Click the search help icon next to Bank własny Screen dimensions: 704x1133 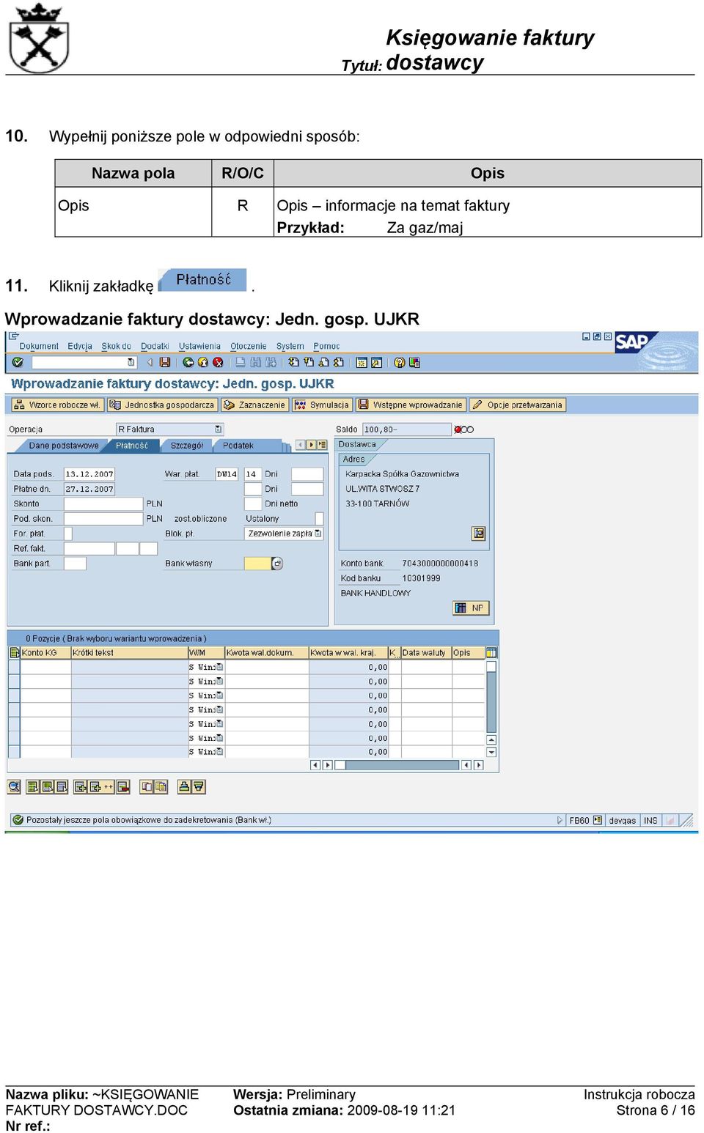click(x=277, y=564)
